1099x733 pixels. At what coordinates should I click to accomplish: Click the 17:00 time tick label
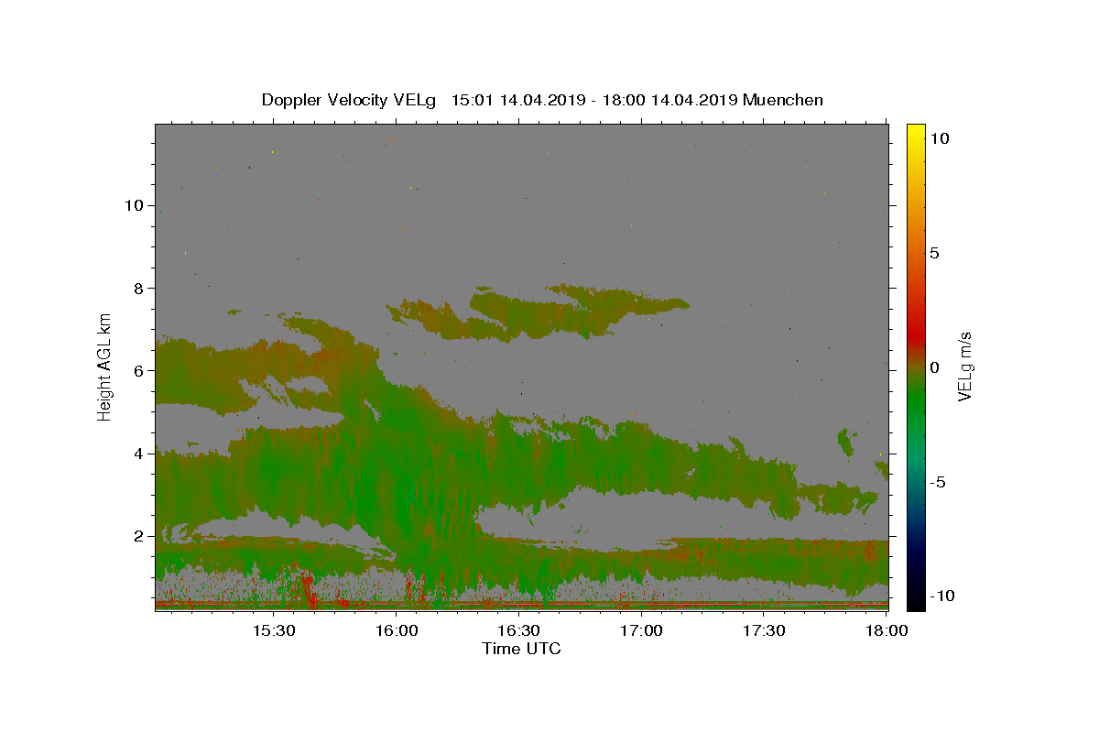641,630
